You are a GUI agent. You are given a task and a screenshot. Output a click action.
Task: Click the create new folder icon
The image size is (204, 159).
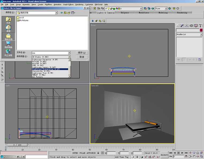(69, 13)
